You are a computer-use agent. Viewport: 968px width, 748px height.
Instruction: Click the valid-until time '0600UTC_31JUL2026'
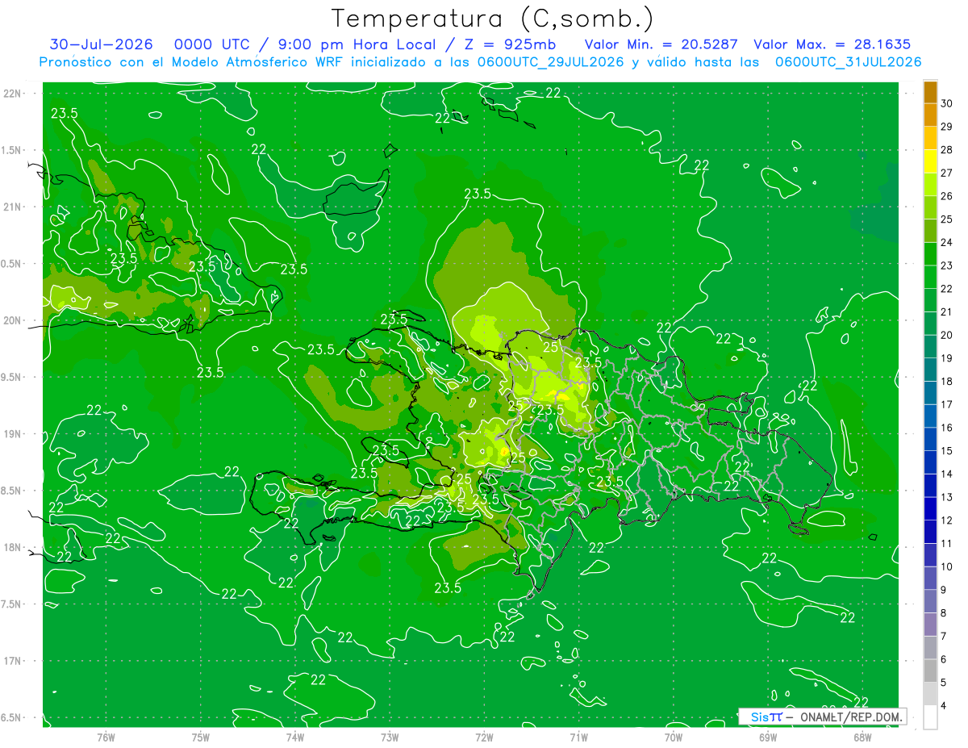pos(848,61)
